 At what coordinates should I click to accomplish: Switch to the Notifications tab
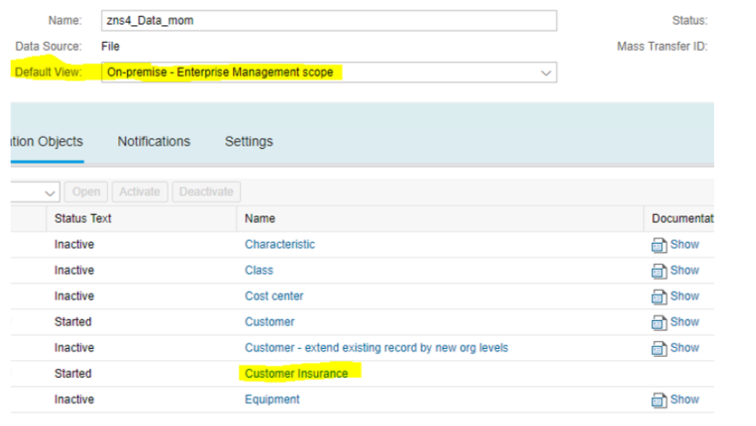[153, 141]
